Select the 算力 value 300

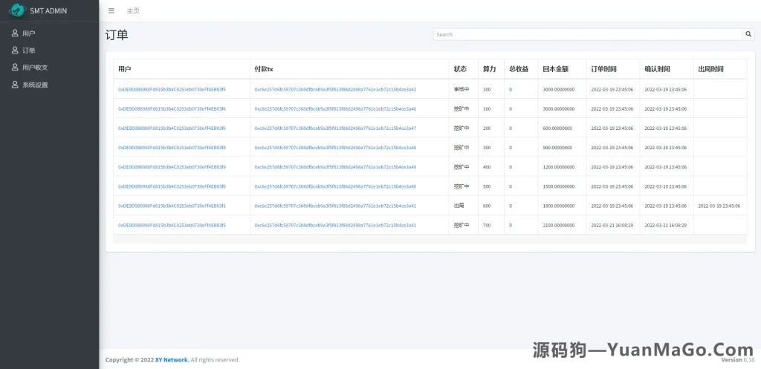[x=487, y=148]
